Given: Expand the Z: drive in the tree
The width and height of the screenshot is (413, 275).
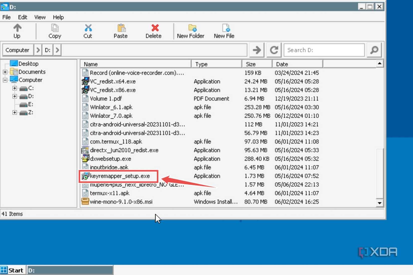Looking at the screenshot, I should tap(15, 112).
